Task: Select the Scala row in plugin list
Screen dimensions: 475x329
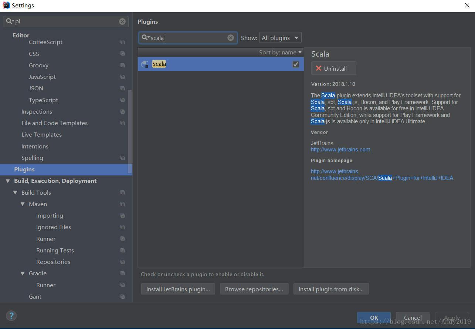Action: pyautogui.click(x=221, y=64)
